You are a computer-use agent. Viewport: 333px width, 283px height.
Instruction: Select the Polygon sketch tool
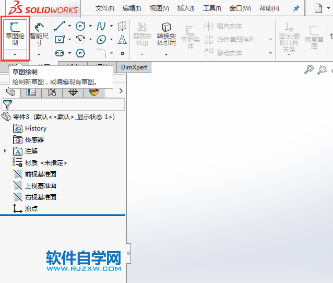click(x=80, y=53)
